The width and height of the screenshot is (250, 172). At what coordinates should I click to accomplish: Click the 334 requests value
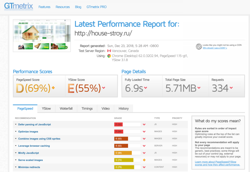220,88
